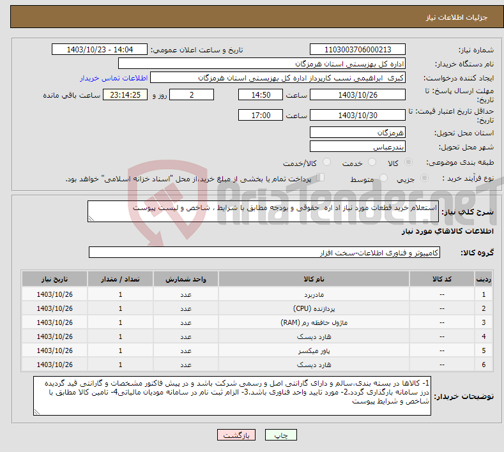Click the delivery city بندرعباس field
Image resolution: width=504 pixels, height=452 pixels.
pos(358,146)
